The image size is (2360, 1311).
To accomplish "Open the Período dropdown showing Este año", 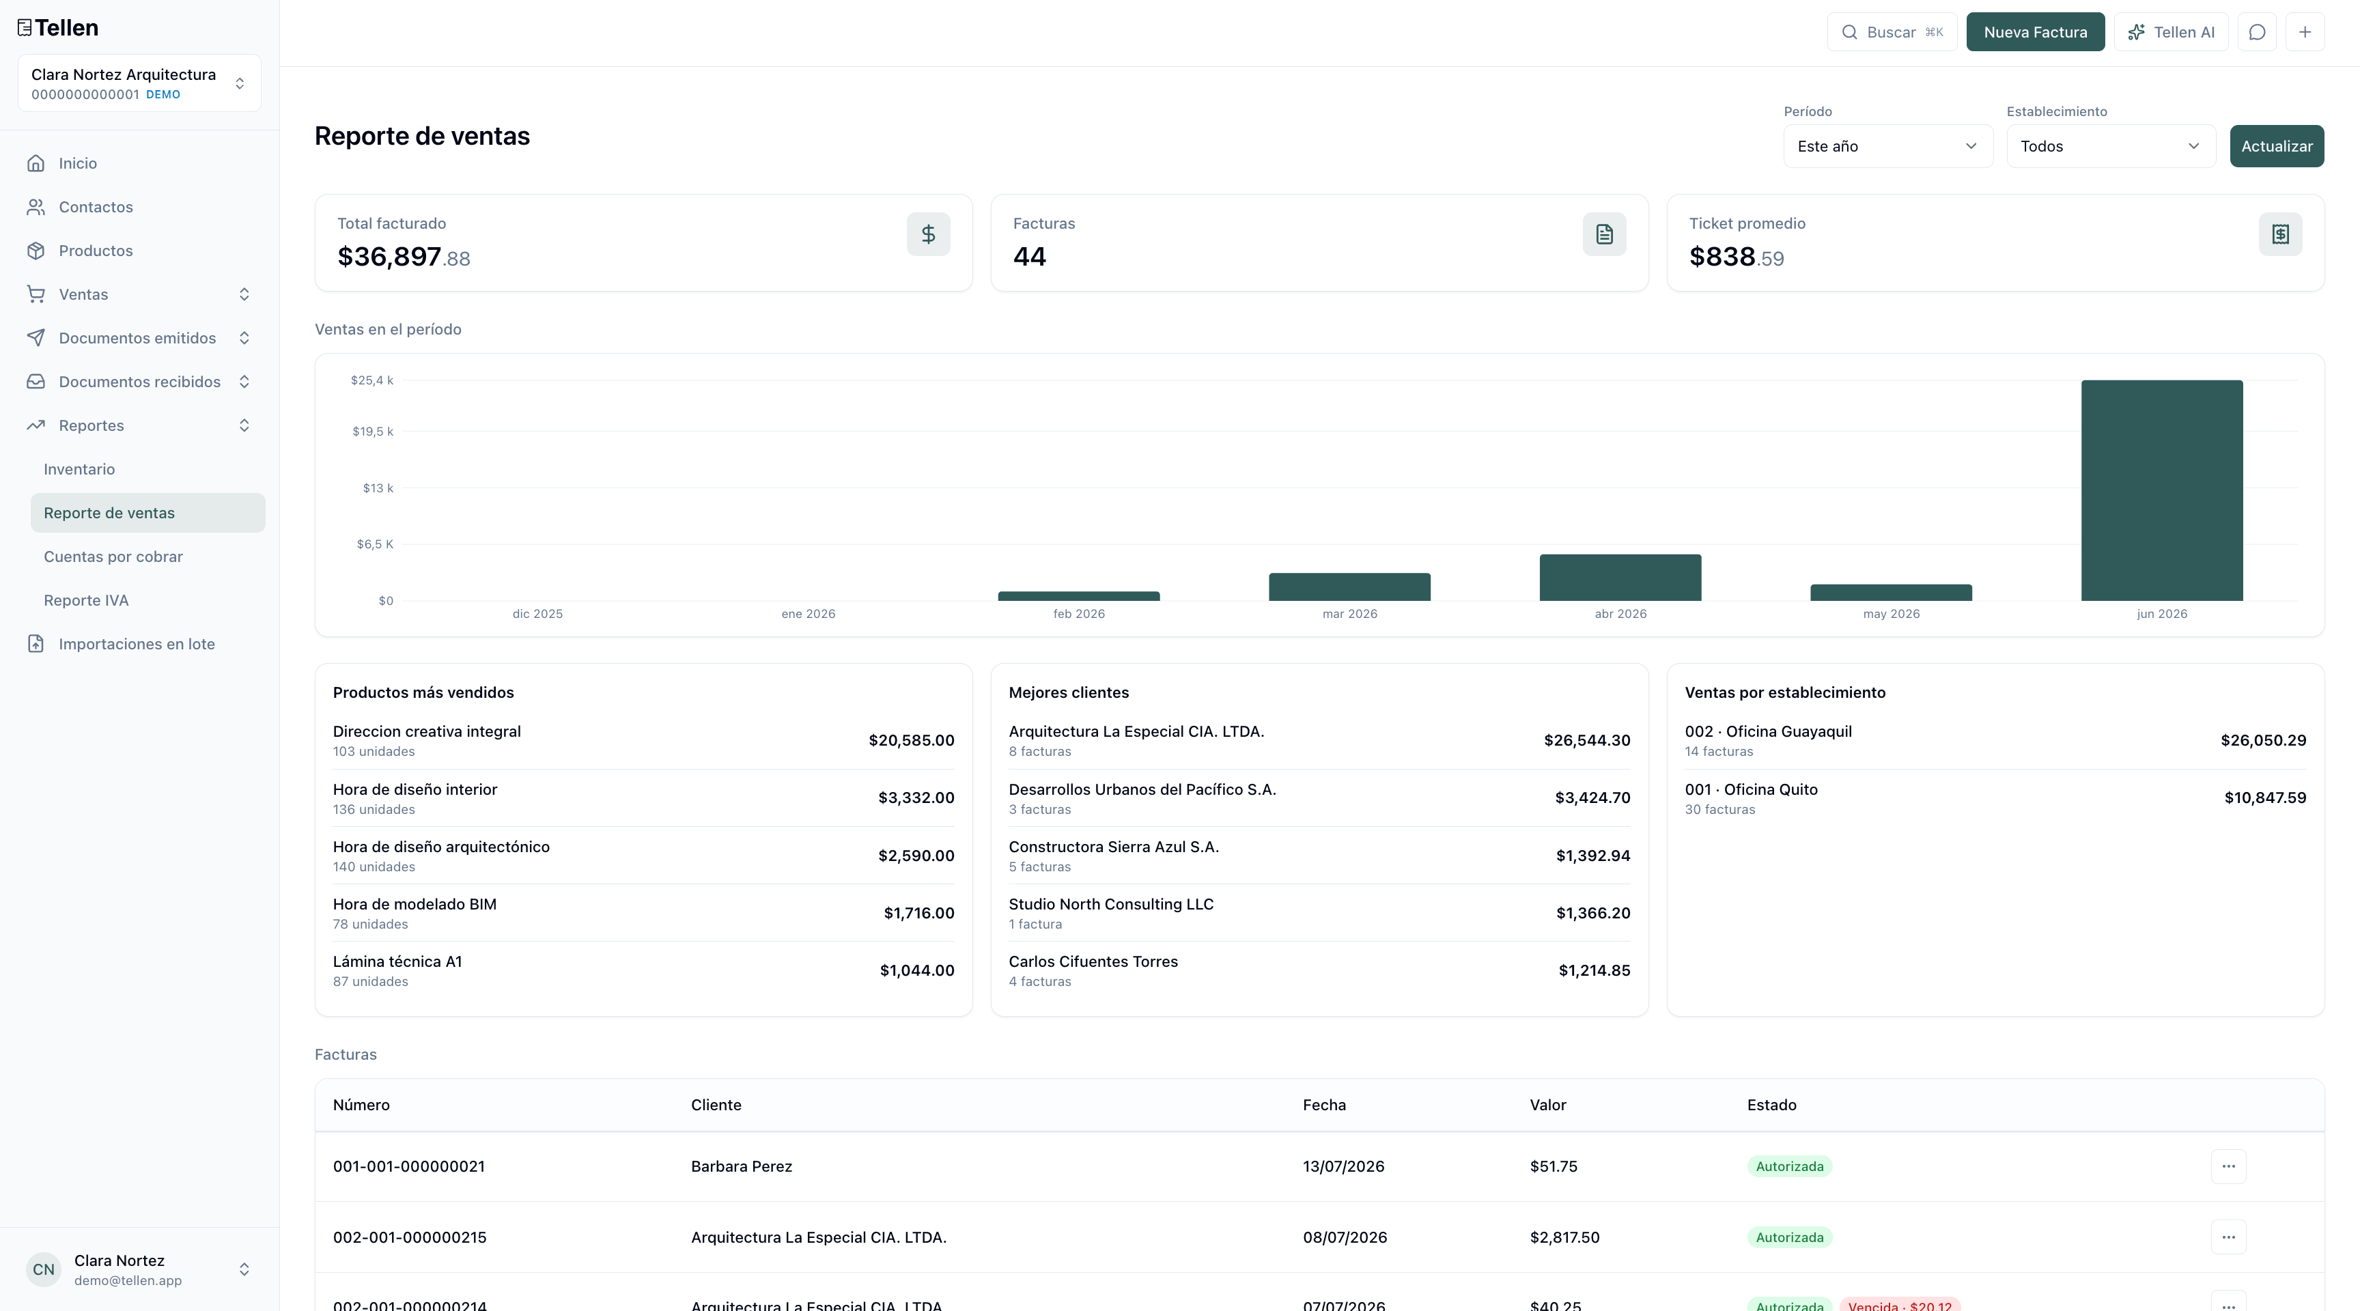I will click(x=1887, y=147).
